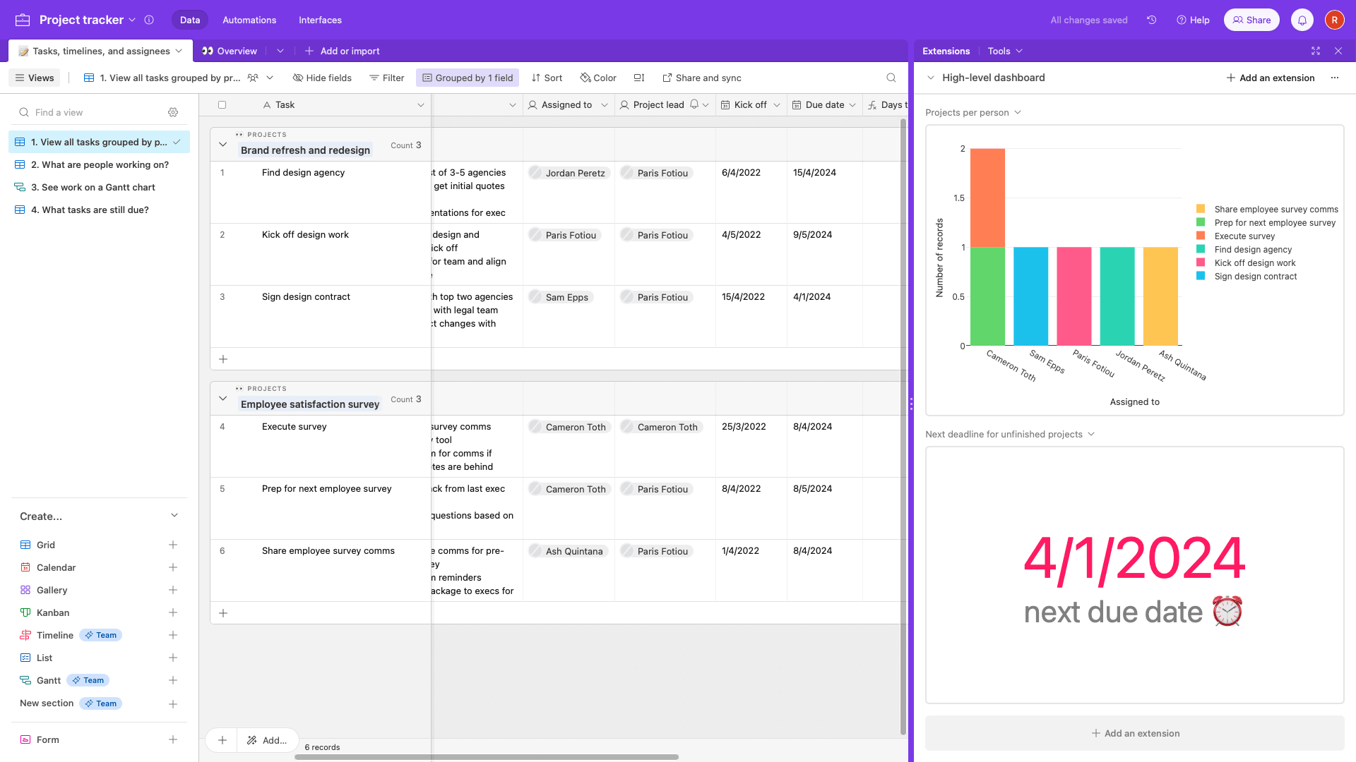Add a new Kanban view
Screen dimensions: 1356x762
[x=172, y=612]
